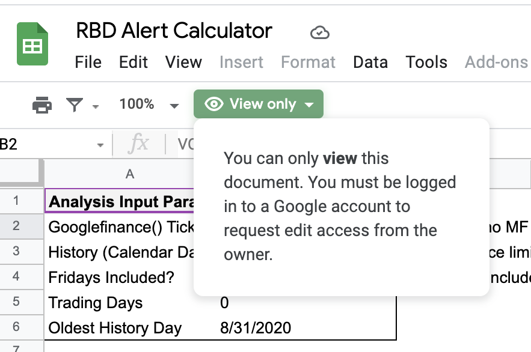The image size is (531, 352).
Task: Click the print icon
Action: pyautogui.click(x=41, y=105)
